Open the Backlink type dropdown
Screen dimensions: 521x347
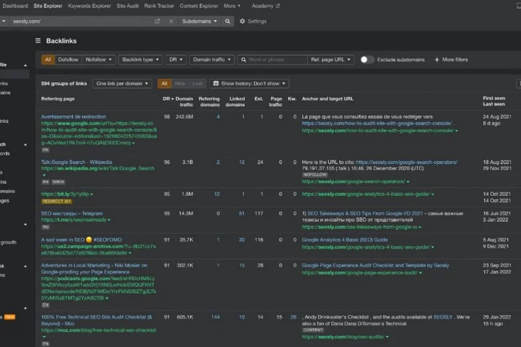click(x=141, y=59)
